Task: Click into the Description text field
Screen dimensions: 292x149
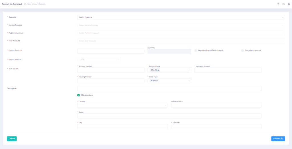Action: click(169, 88)
